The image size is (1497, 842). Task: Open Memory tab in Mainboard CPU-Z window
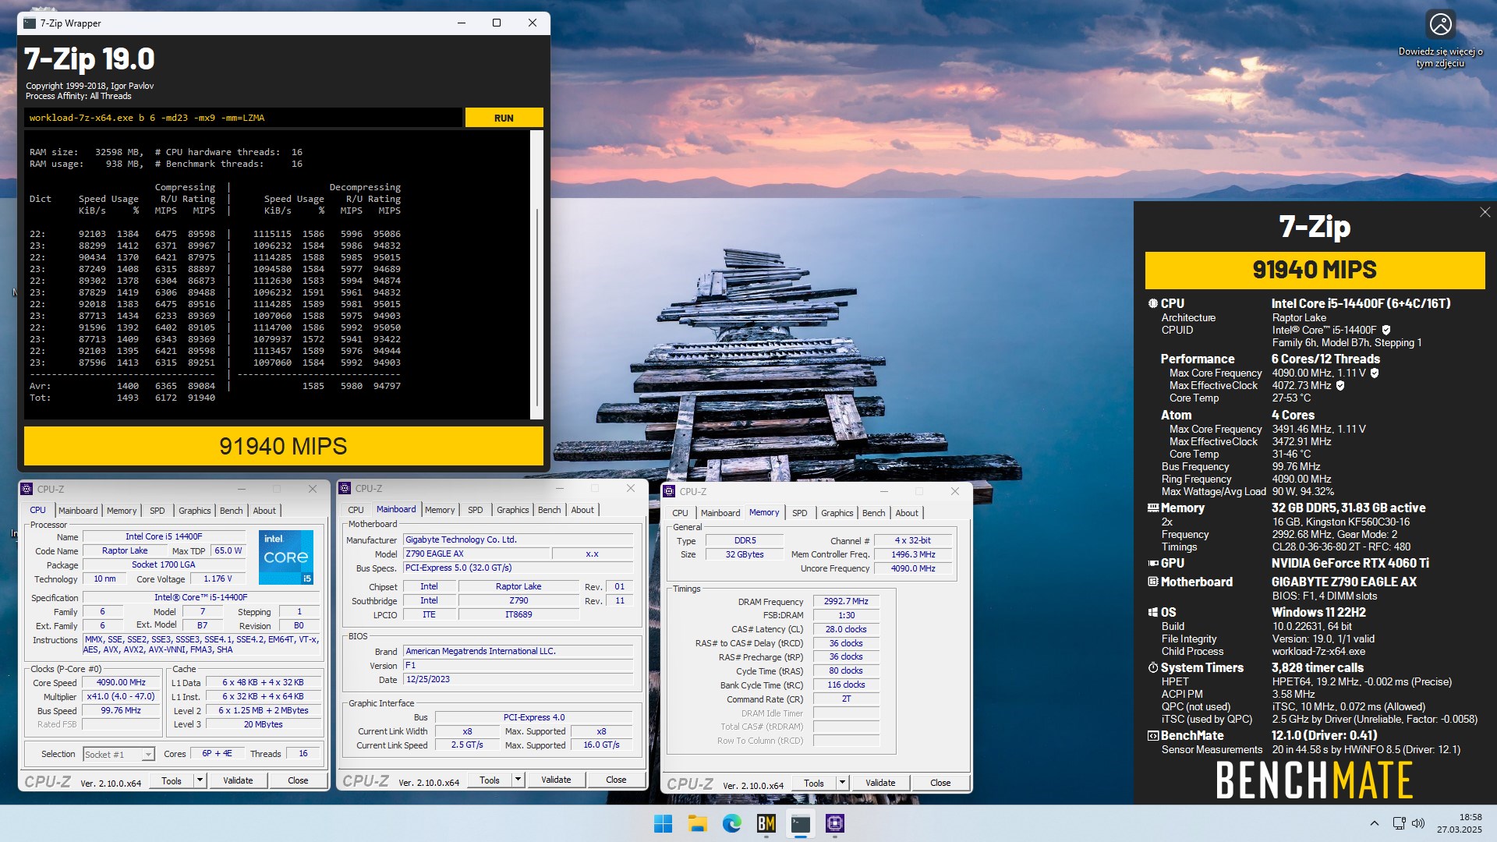tap(440, 510)
